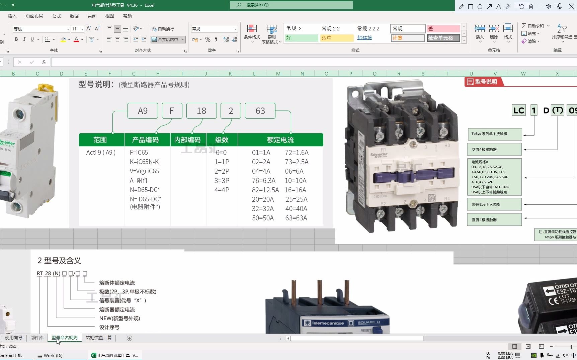Open the 公式 ribbon tab
Image resolution: width=577 pixels, height=360 pixels.
click(57, 16)
